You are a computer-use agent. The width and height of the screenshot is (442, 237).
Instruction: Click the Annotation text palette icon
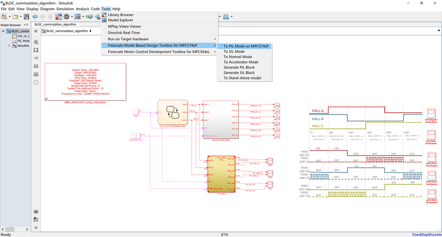pos(36,66)
